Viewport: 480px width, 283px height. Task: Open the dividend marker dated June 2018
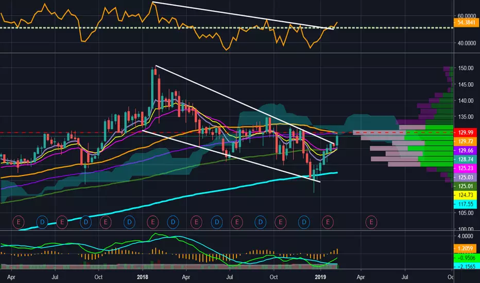(217, 222)
